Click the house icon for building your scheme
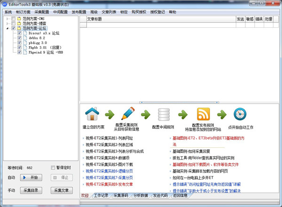The height and width of the screenshot is (207, 282). [92, 114]
